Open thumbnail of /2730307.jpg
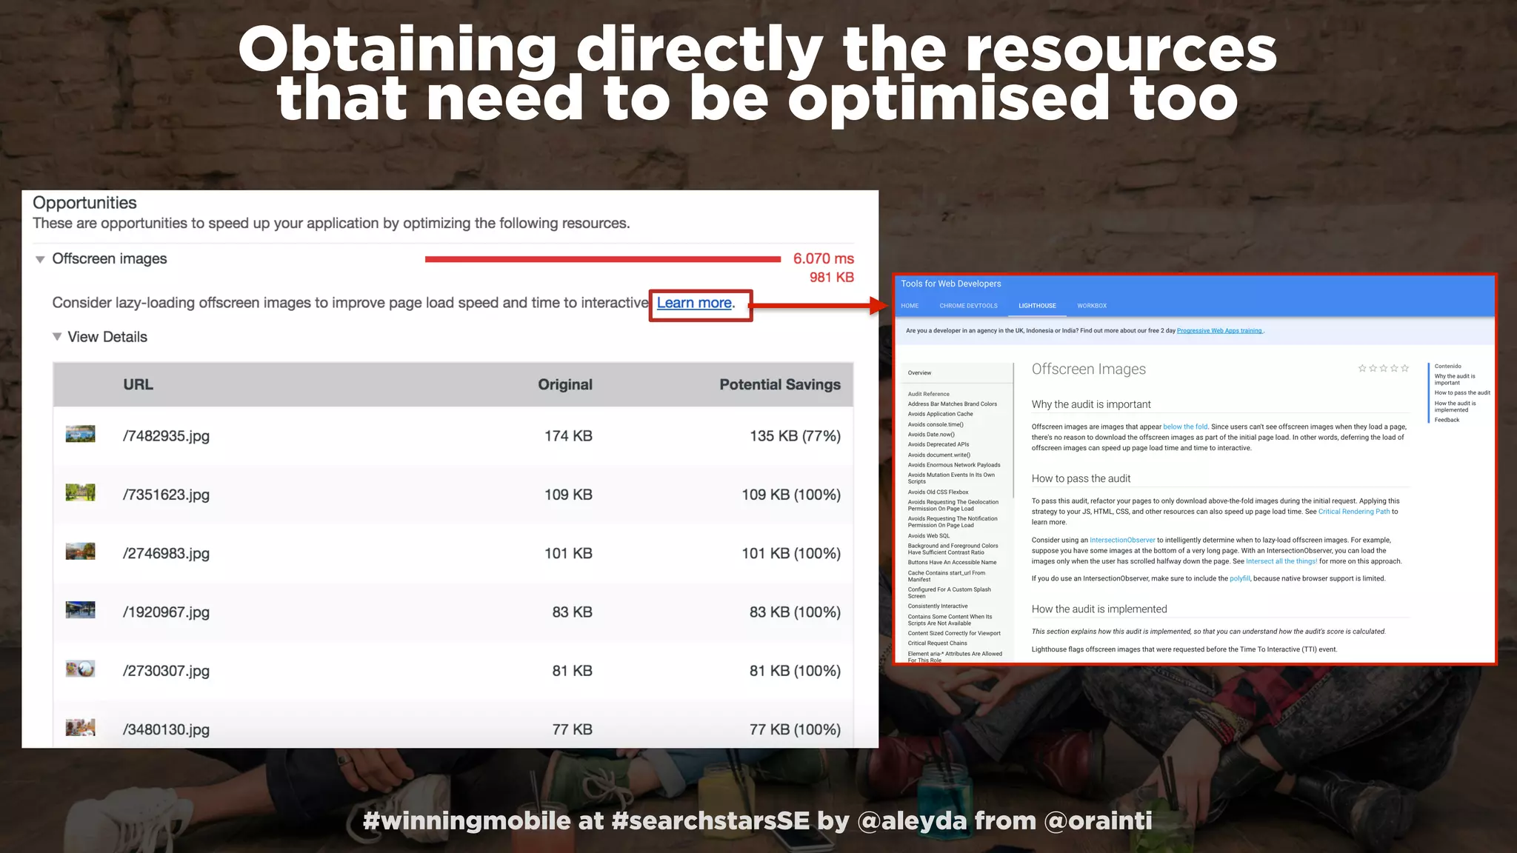This screenshot has width=1517, height=853. pyautogui.click(x=80, y=669)
